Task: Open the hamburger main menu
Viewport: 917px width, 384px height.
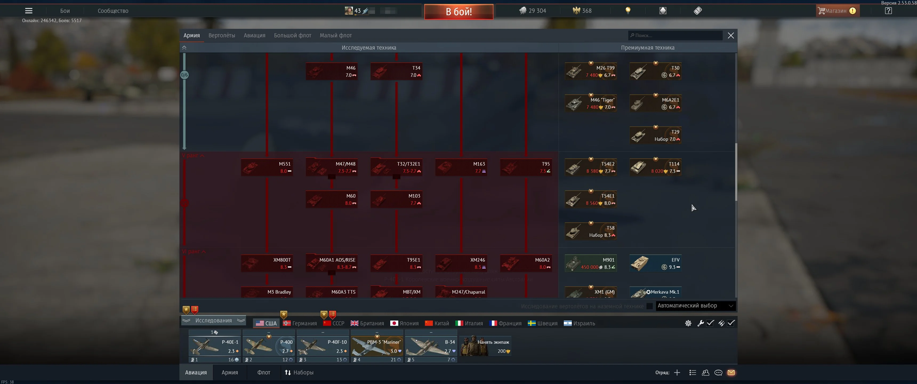Action: [x=29, y=11]
